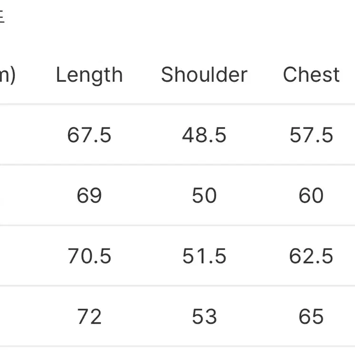
Task: Select the 48.5 shoulder value
Action: (x=204, y=135)
